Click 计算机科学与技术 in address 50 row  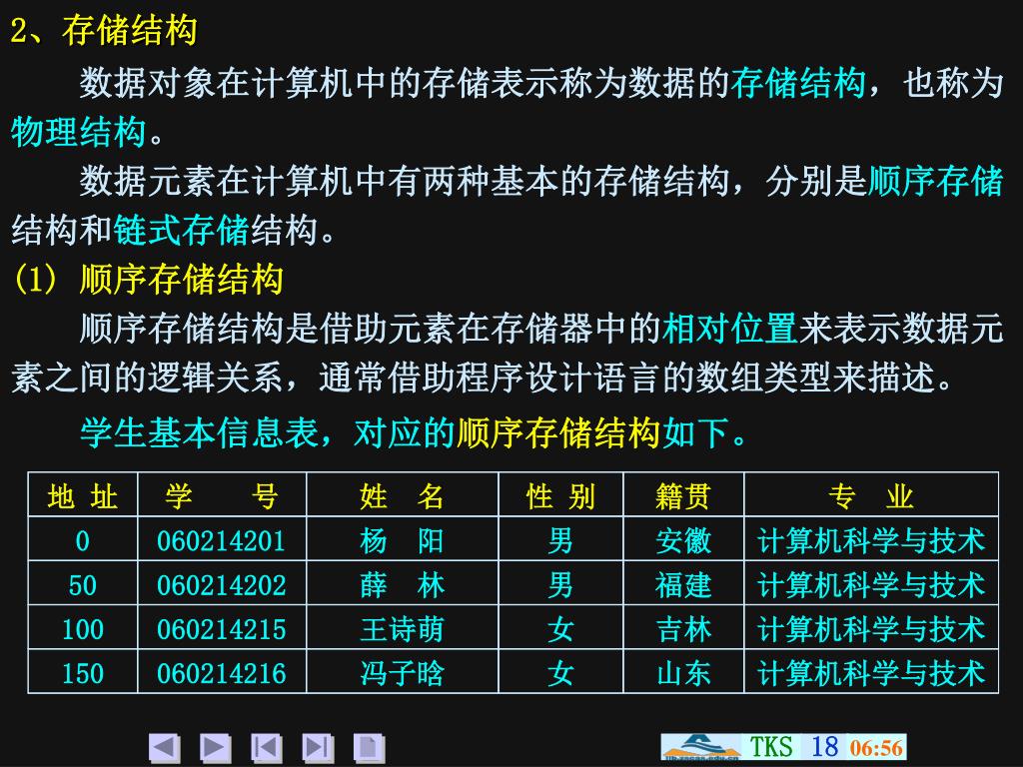(x=871, y=585)
